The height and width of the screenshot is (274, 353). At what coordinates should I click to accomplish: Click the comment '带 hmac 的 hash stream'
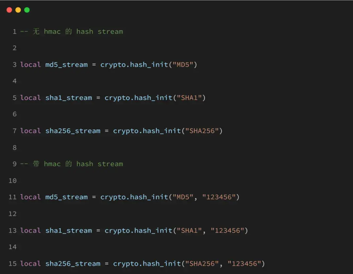(78, 164)
